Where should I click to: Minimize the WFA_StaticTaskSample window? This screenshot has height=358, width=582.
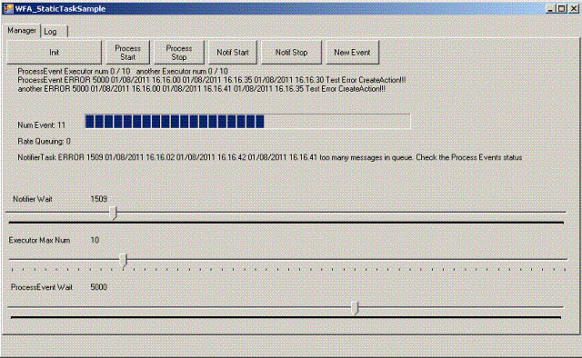tap(551, 8)
